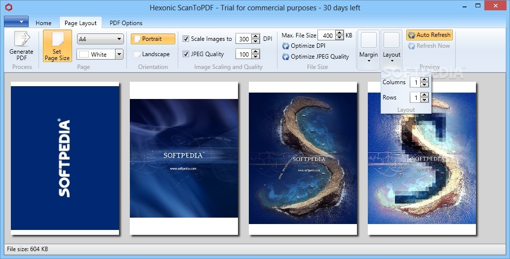Viewport: 510px width, 259px height.
Task: Switch to the PDF Options tab
Action: coord(126,23)
